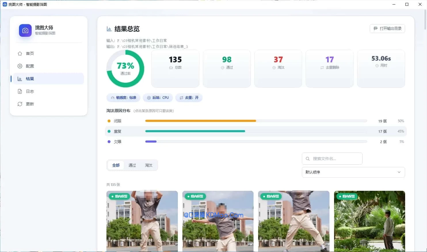Click the 更新 refresh icon
Screen dimensions: 427x252
(x=20, y=104)
